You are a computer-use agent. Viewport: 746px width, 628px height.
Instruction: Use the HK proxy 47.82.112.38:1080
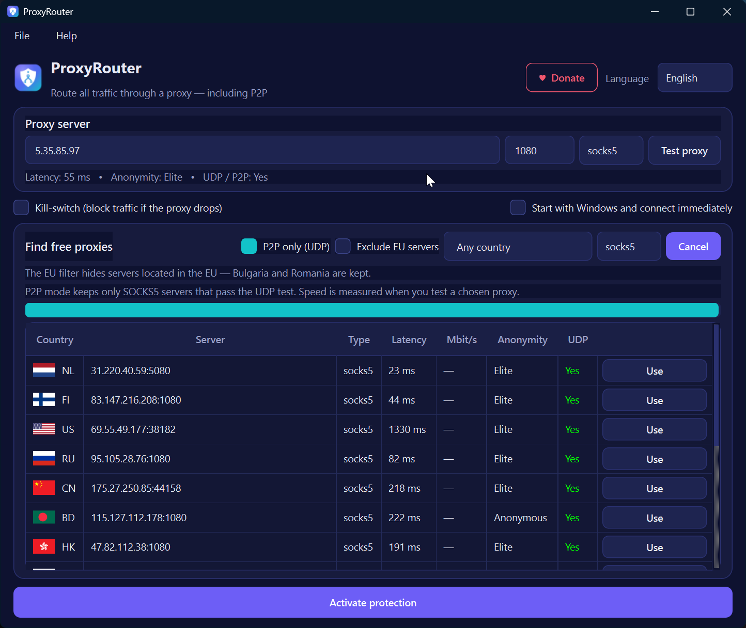click(655, 548)
